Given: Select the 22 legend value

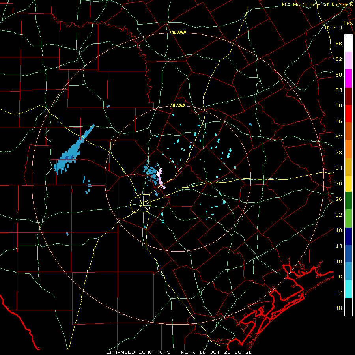Looking at the screenshot, I should pyautogui.click(x=339, y=215).
